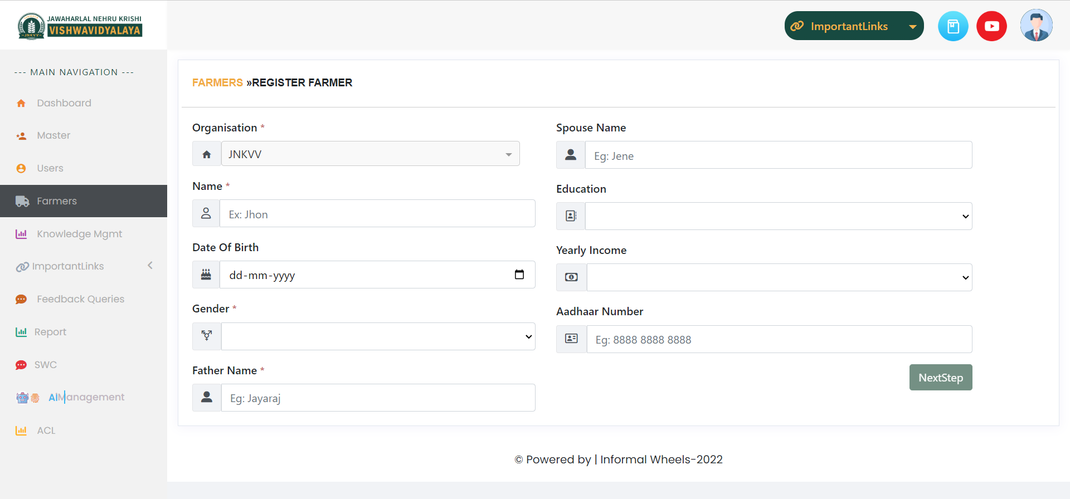The image size is (1070, 499).
Task: Click the Users profile icon in sidebar
Action: tap(21, 168)
